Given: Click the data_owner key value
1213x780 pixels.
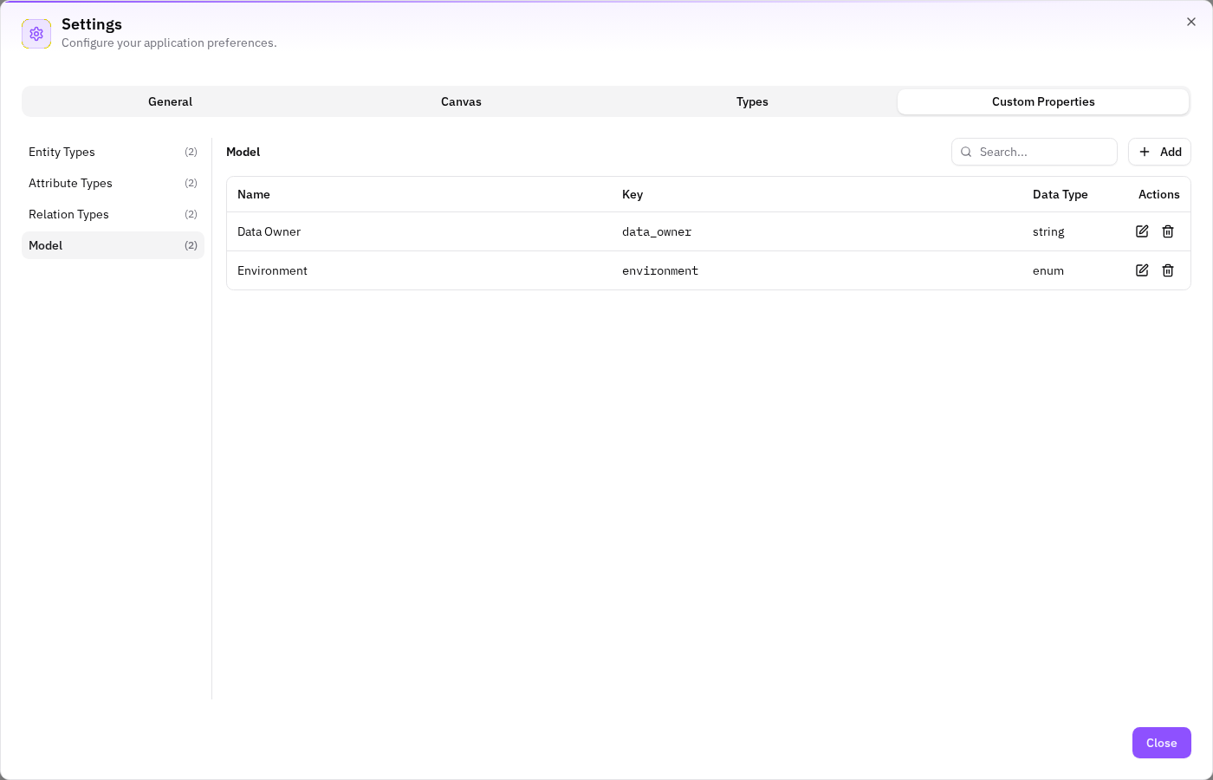Looking at the screenshot, I should click(x=657, y=232).
